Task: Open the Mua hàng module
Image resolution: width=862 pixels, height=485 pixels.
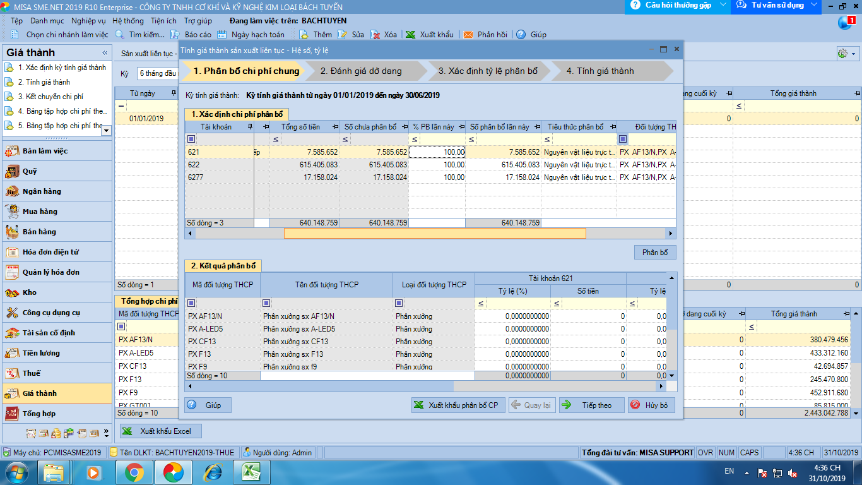Action: tap(57, 212)
